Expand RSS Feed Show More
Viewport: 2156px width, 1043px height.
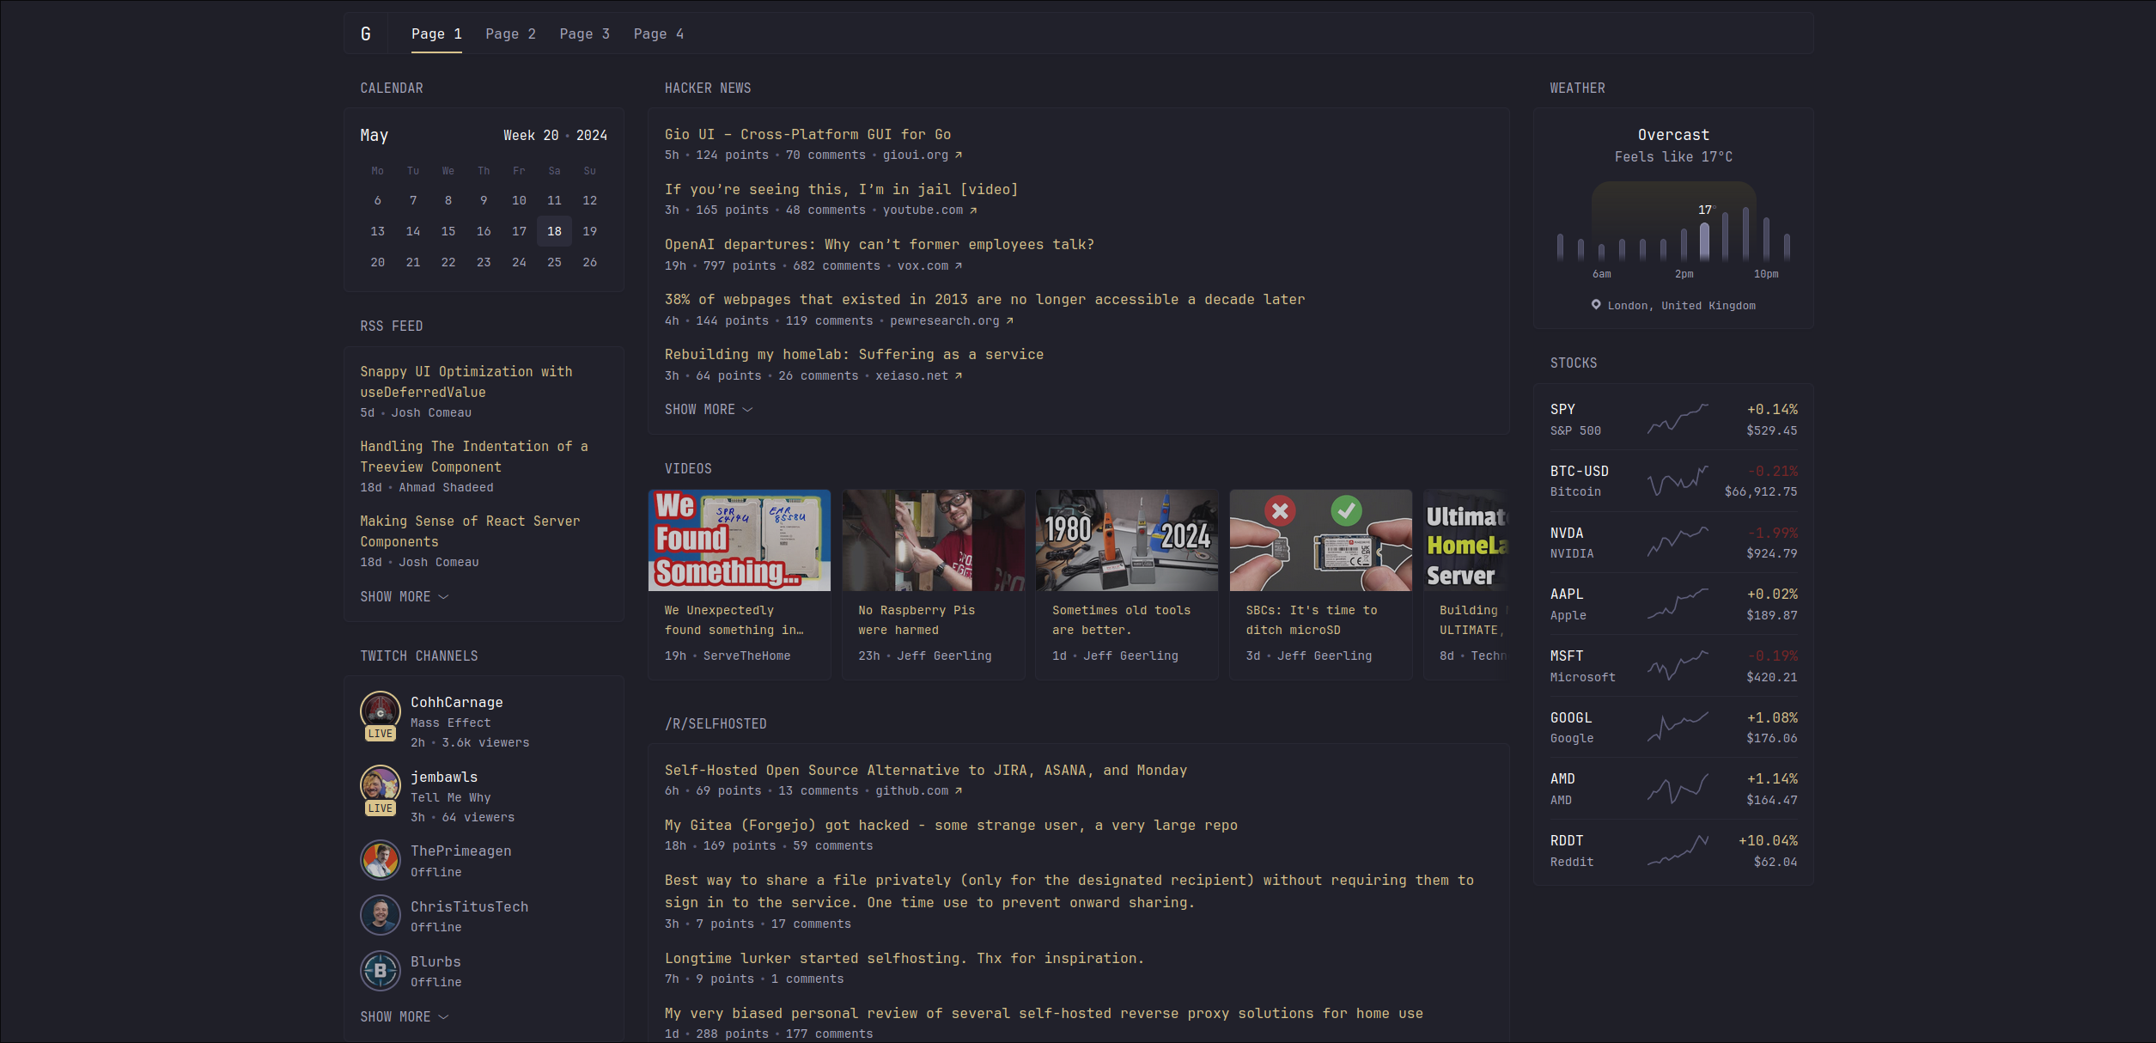(404, 596)
